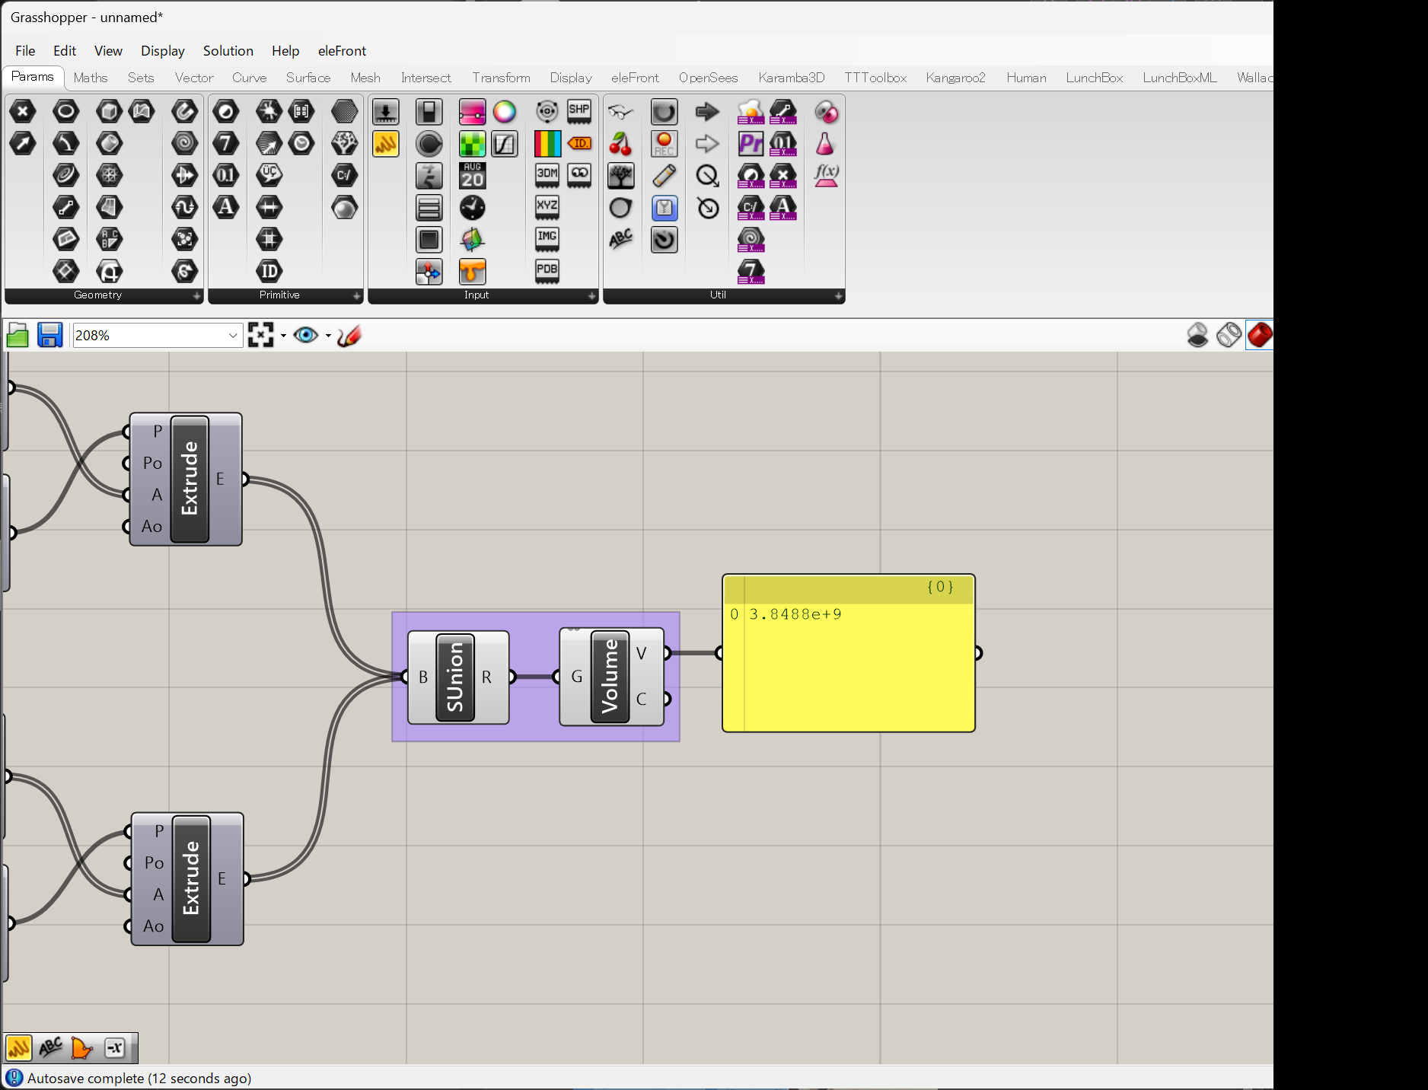Expand the Input panel group

591,295
